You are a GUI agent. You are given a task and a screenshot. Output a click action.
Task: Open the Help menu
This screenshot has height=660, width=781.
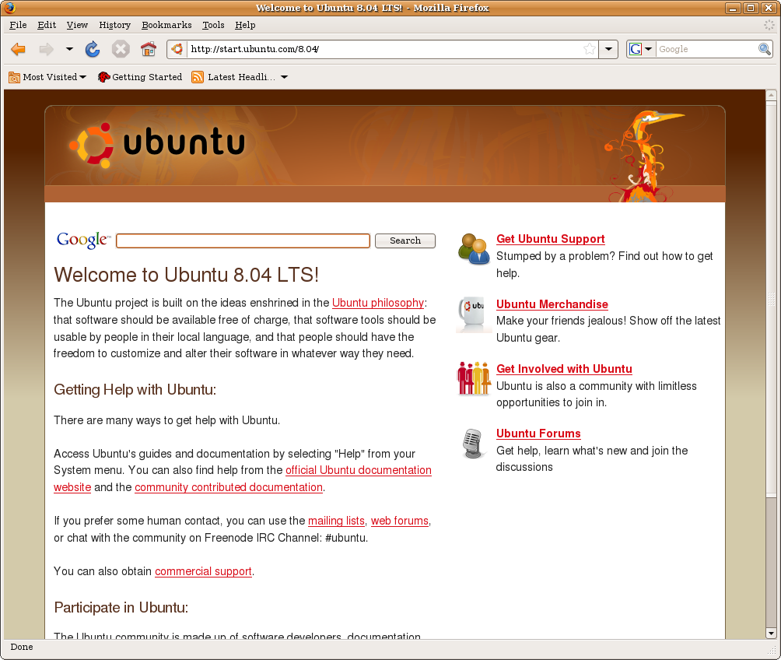point(245,25)
